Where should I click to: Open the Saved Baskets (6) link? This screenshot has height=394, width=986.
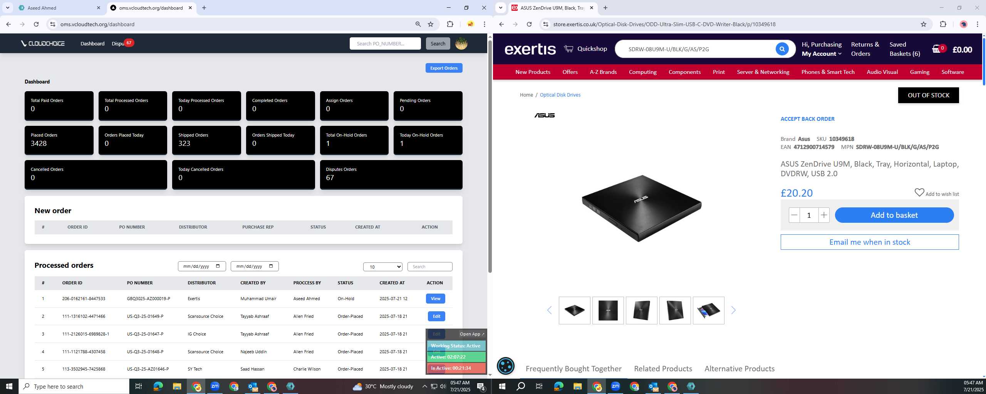pyautogui.click(x=904, y=49)
